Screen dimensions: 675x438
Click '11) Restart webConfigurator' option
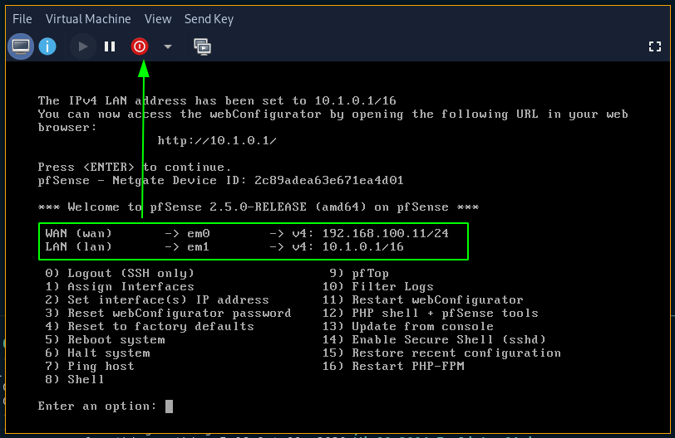click(423, 300)
